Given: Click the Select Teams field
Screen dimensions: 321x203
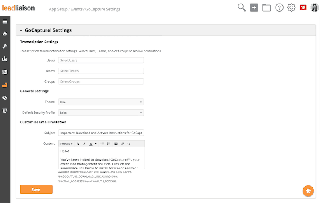Looking at the screenshot, I should pos(101,71).
